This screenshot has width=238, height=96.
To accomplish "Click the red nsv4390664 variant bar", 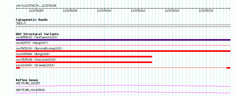I will pos(84,57).
